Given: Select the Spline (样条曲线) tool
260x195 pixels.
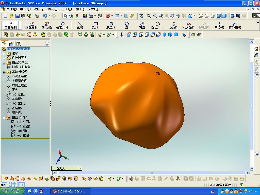Looking at the screenshot, I should pyautogui.click(x=235, y=25).
